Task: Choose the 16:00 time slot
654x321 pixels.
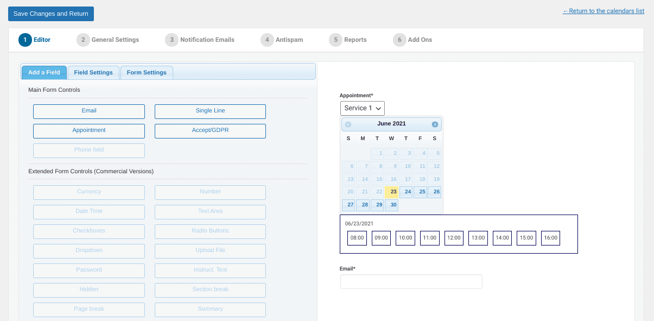Action: point(550,238)
